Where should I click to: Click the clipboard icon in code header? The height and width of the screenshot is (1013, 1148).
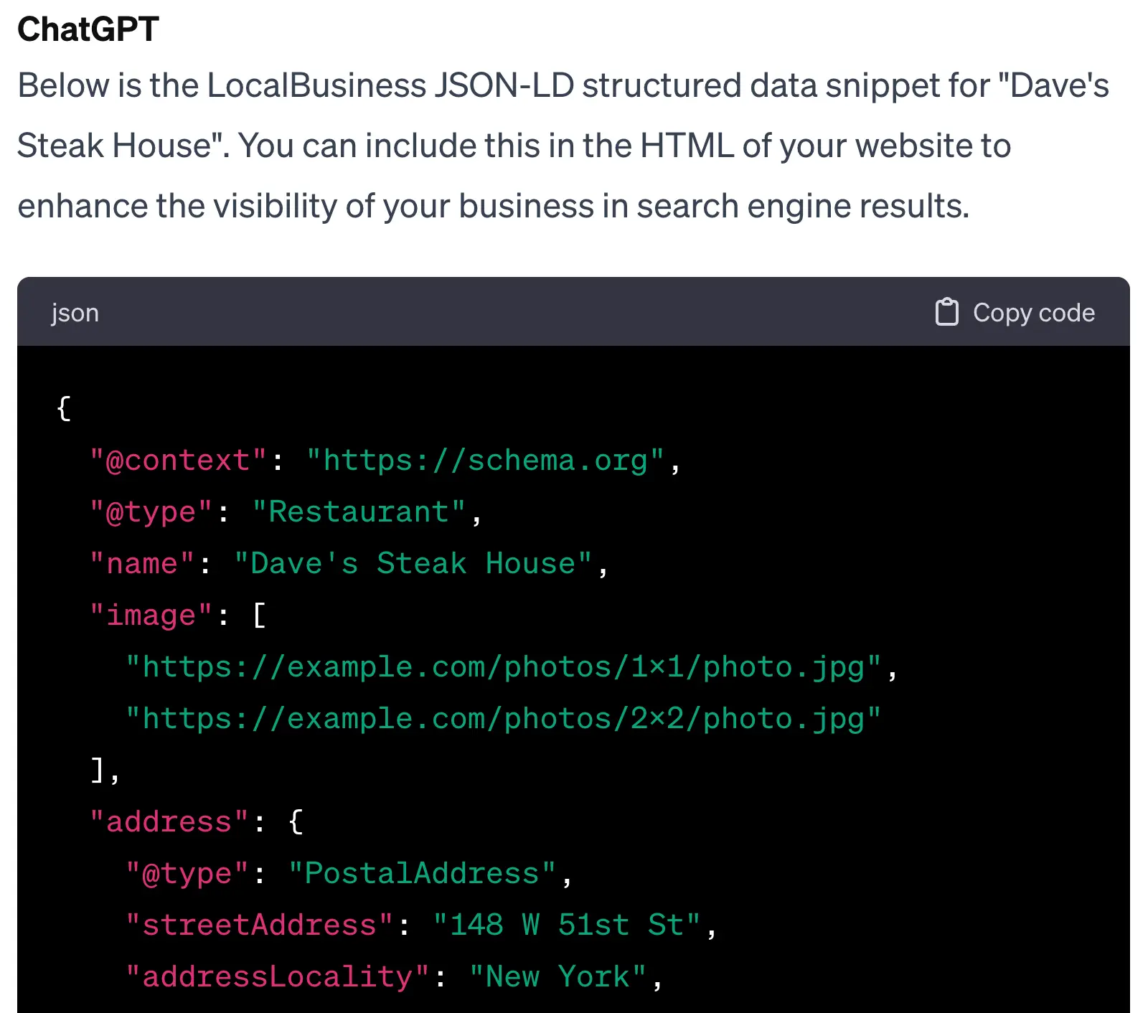pyautogui.click(x=946, y=312)
